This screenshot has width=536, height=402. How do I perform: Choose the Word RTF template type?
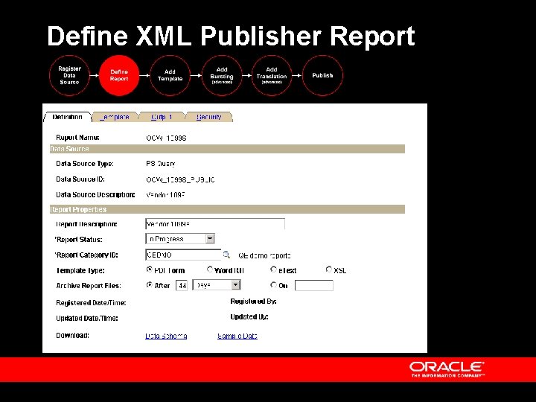point(209,269)
